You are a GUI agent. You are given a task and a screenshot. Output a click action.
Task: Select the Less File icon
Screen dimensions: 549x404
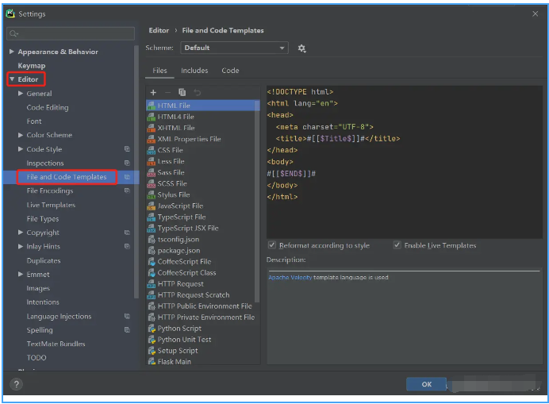tap(152, 162)
